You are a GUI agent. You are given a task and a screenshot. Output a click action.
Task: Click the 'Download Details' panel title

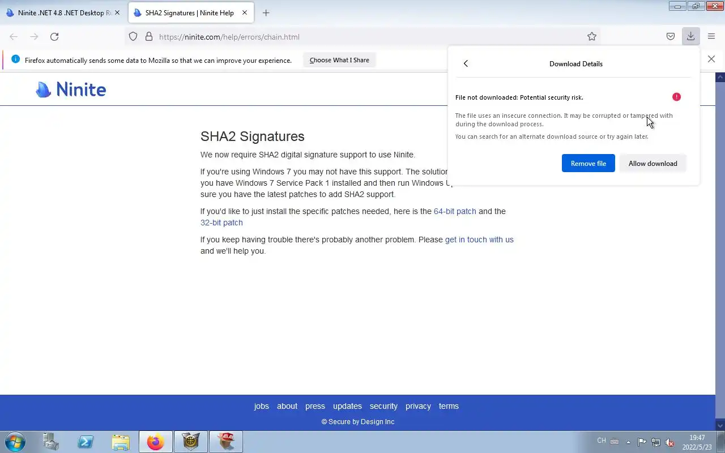point(576,63)
